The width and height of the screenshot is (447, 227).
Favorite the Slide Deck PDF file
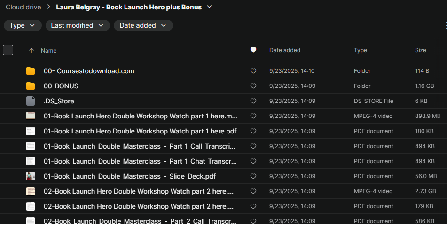[x=253, y=176]
